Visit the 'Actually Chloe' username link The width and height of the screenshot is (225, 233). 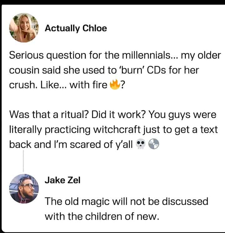click(76, 28)
